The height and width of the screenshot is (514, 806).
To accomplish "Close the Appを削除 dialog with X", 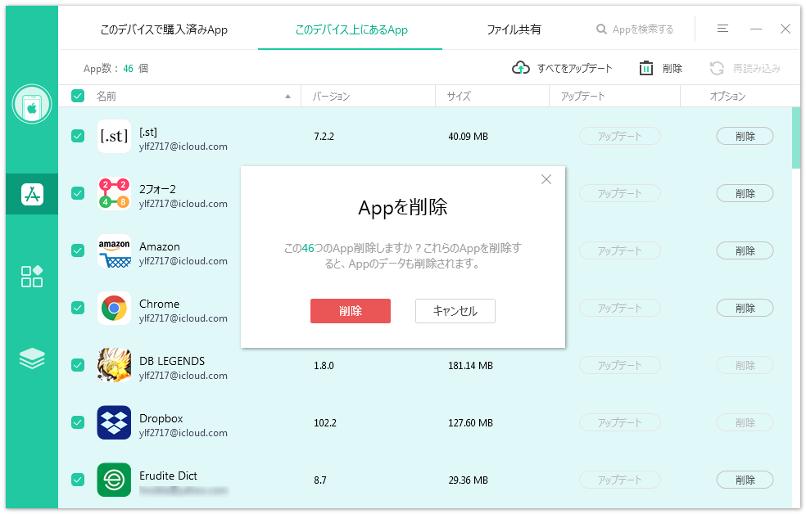I will [546, 179].
